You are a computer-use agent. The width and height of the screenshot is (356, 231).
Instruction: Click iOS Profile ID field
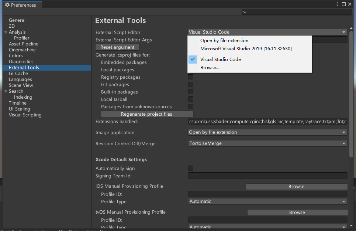tap(267, 194)
